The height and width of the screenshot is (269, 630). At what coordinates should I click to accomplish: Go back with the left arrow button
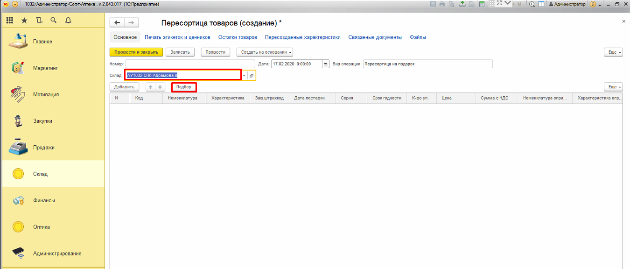(117, 23)
